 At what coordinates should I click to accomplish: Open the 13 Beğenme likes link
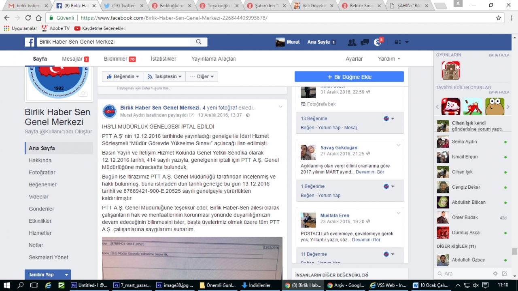click(314, 118)
